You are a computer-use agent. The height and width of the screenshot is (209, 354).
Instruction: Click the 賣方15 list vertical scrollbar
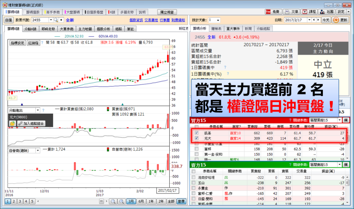[x=348, y=190]
